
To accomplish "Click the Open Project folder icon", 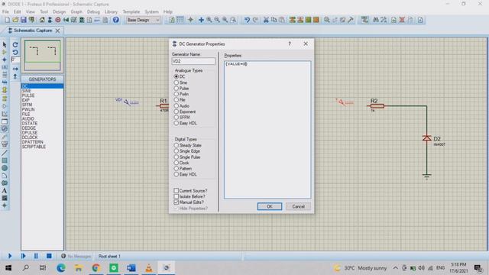I will point(15,20).
